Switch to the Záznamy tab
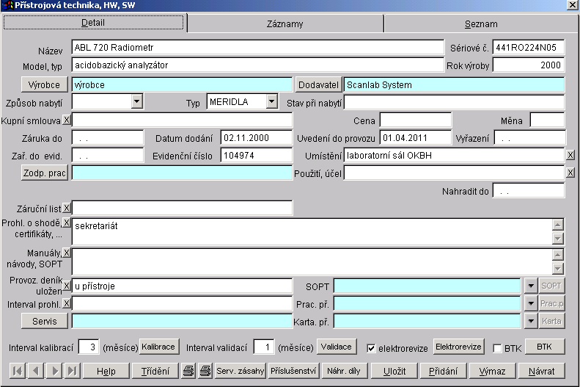Viewport: 580px width, 387px height. pos(285,24)
